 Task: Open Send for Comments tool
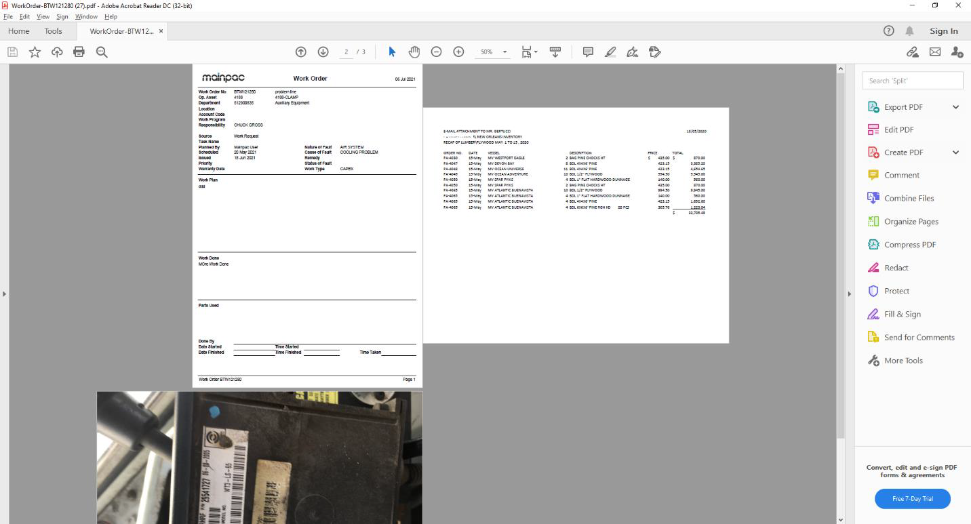[x=919, y=338]
